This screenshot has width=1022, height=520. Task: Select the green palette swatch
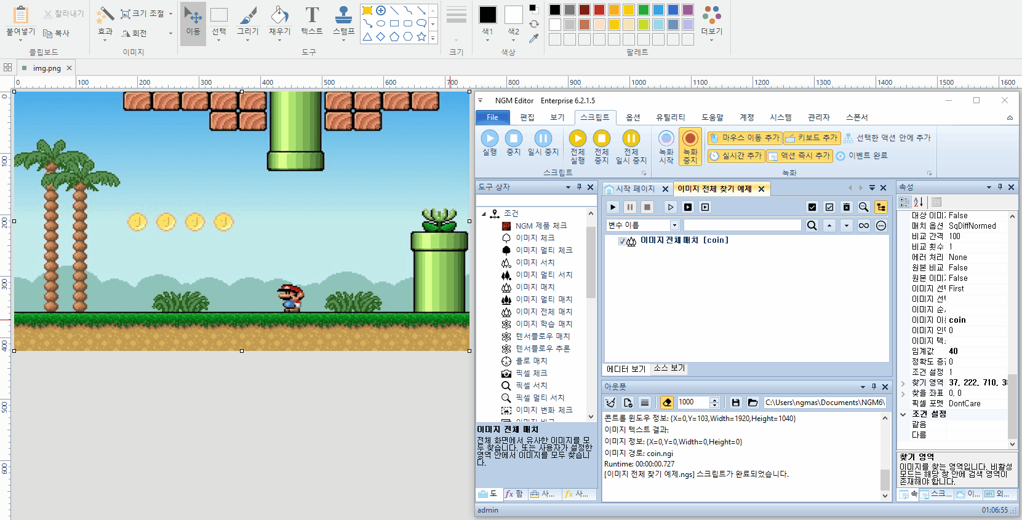click(644, 10)
